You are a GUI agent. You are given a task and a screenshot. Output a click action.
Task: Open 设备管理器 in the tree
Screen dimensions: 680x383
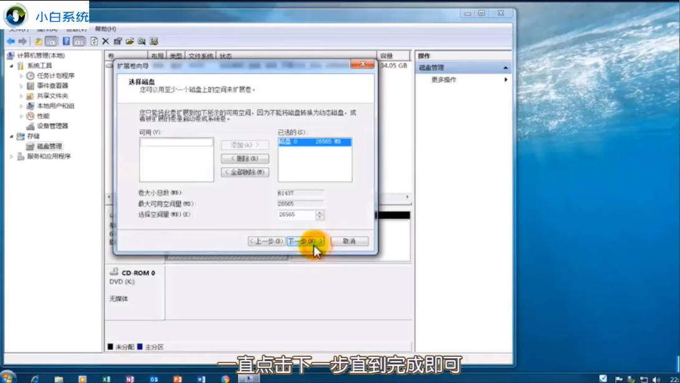[x=52, y=126]
